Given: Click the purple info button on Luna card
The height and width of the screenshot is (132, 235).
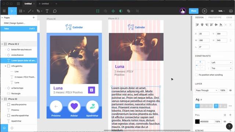Looking at the screenshot, I should pos(91,90).
